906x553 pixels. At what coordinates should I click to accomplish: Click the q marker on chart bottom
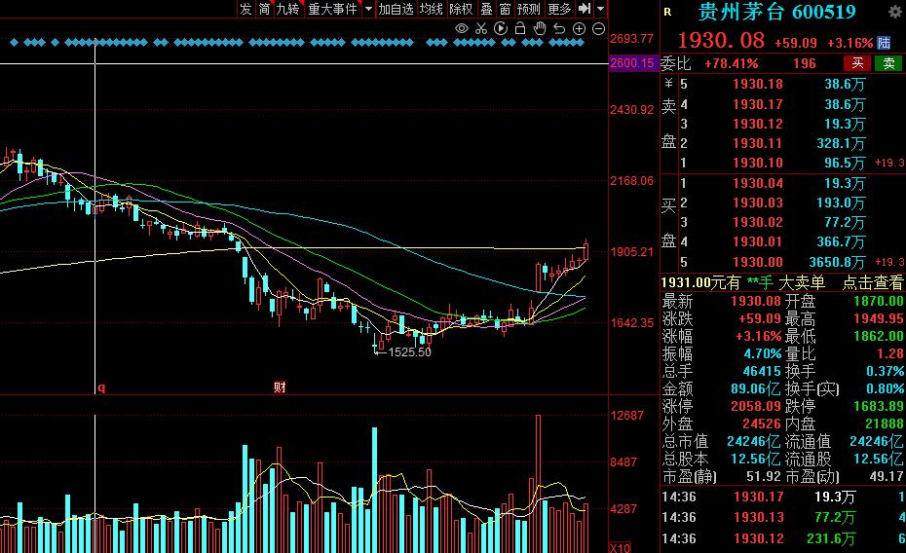[x=101, y=387]
